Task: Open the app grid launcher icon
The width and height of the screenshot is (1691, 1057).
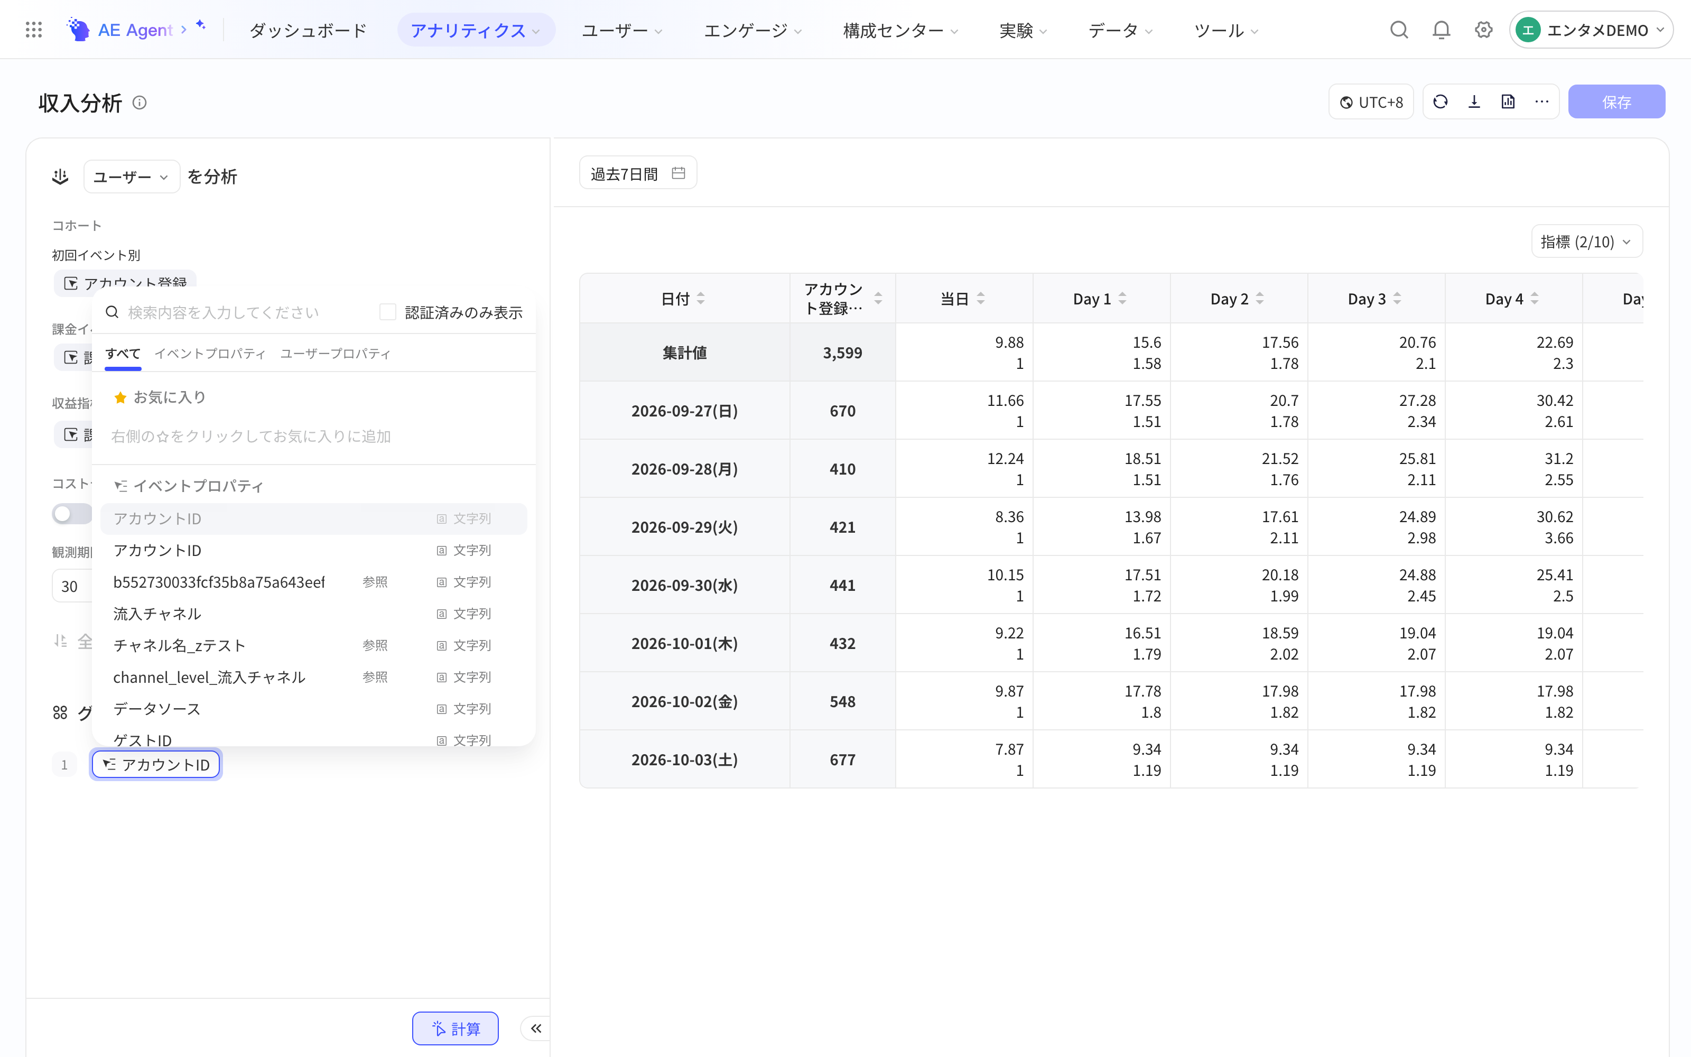Action: [33, 30]
